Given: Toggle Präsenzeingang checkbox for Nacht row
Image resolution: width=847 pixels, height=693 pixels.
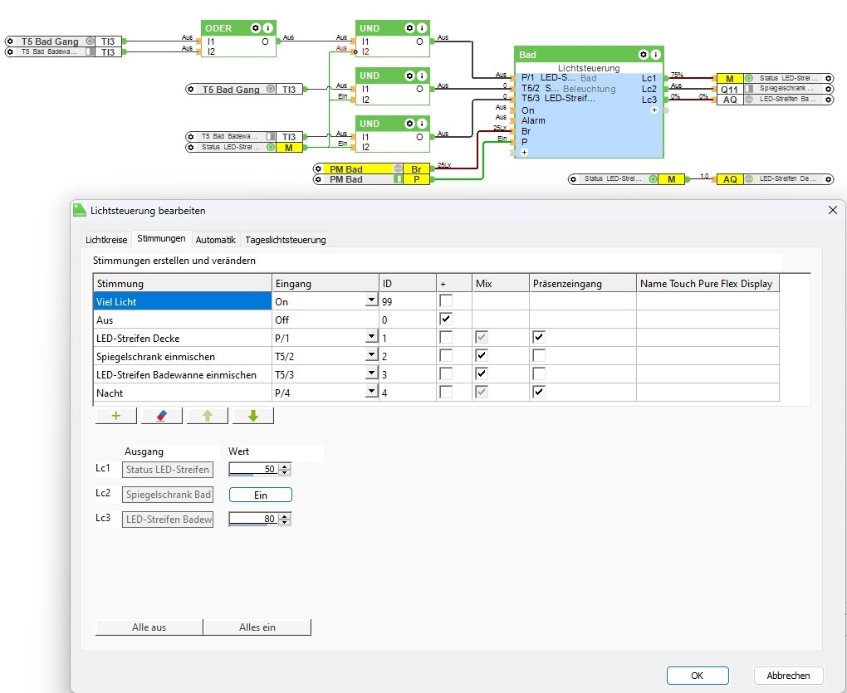Looking at the screenshot, I should 539,392.
